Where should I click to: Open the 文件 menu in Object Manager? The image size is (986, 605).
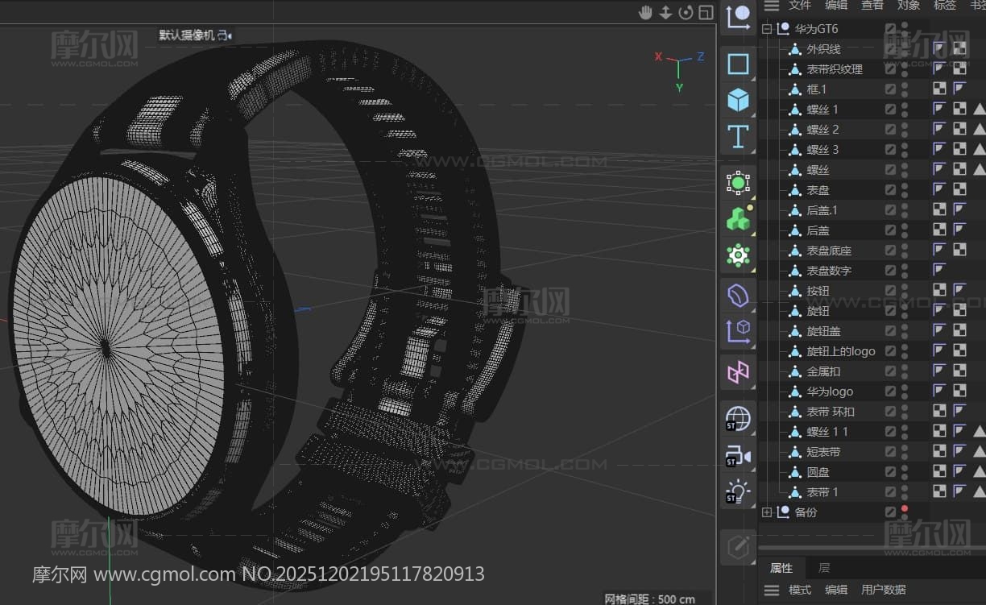800,6
